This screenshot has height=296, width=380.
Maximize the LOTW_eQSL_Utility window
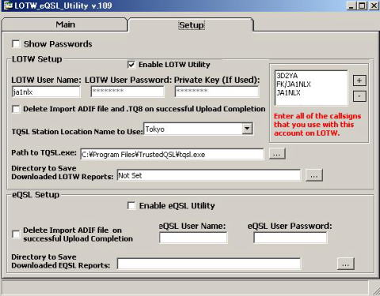tap(362, 6)
